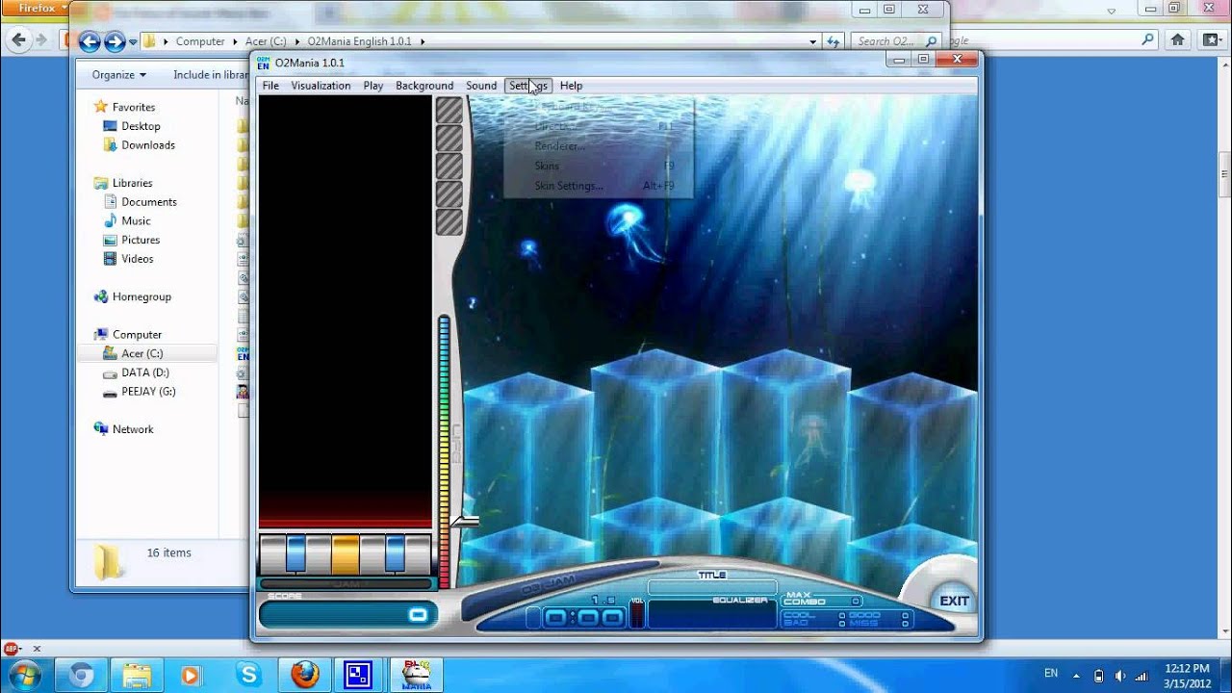Open Music library in sidebar
Screen dimensions: 1232x693
click(136, 220)
